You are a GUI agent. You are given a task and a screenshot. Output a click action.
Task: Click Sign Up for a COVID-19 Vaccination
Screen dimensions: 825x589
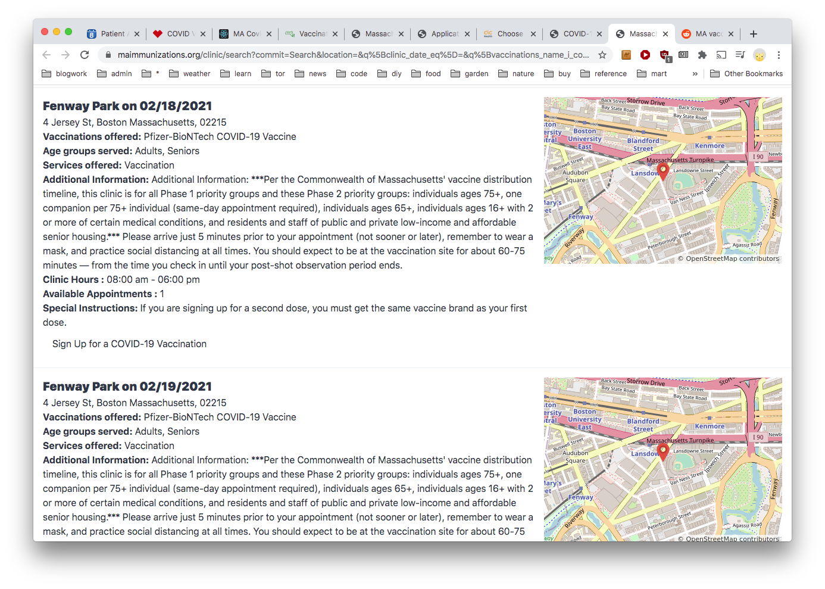coord(129,344)
